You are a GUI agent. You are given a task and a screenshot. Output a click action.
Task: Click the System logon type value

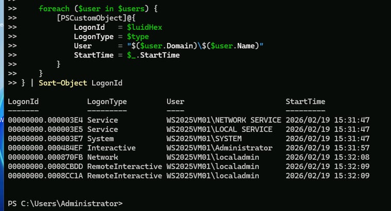100,139
